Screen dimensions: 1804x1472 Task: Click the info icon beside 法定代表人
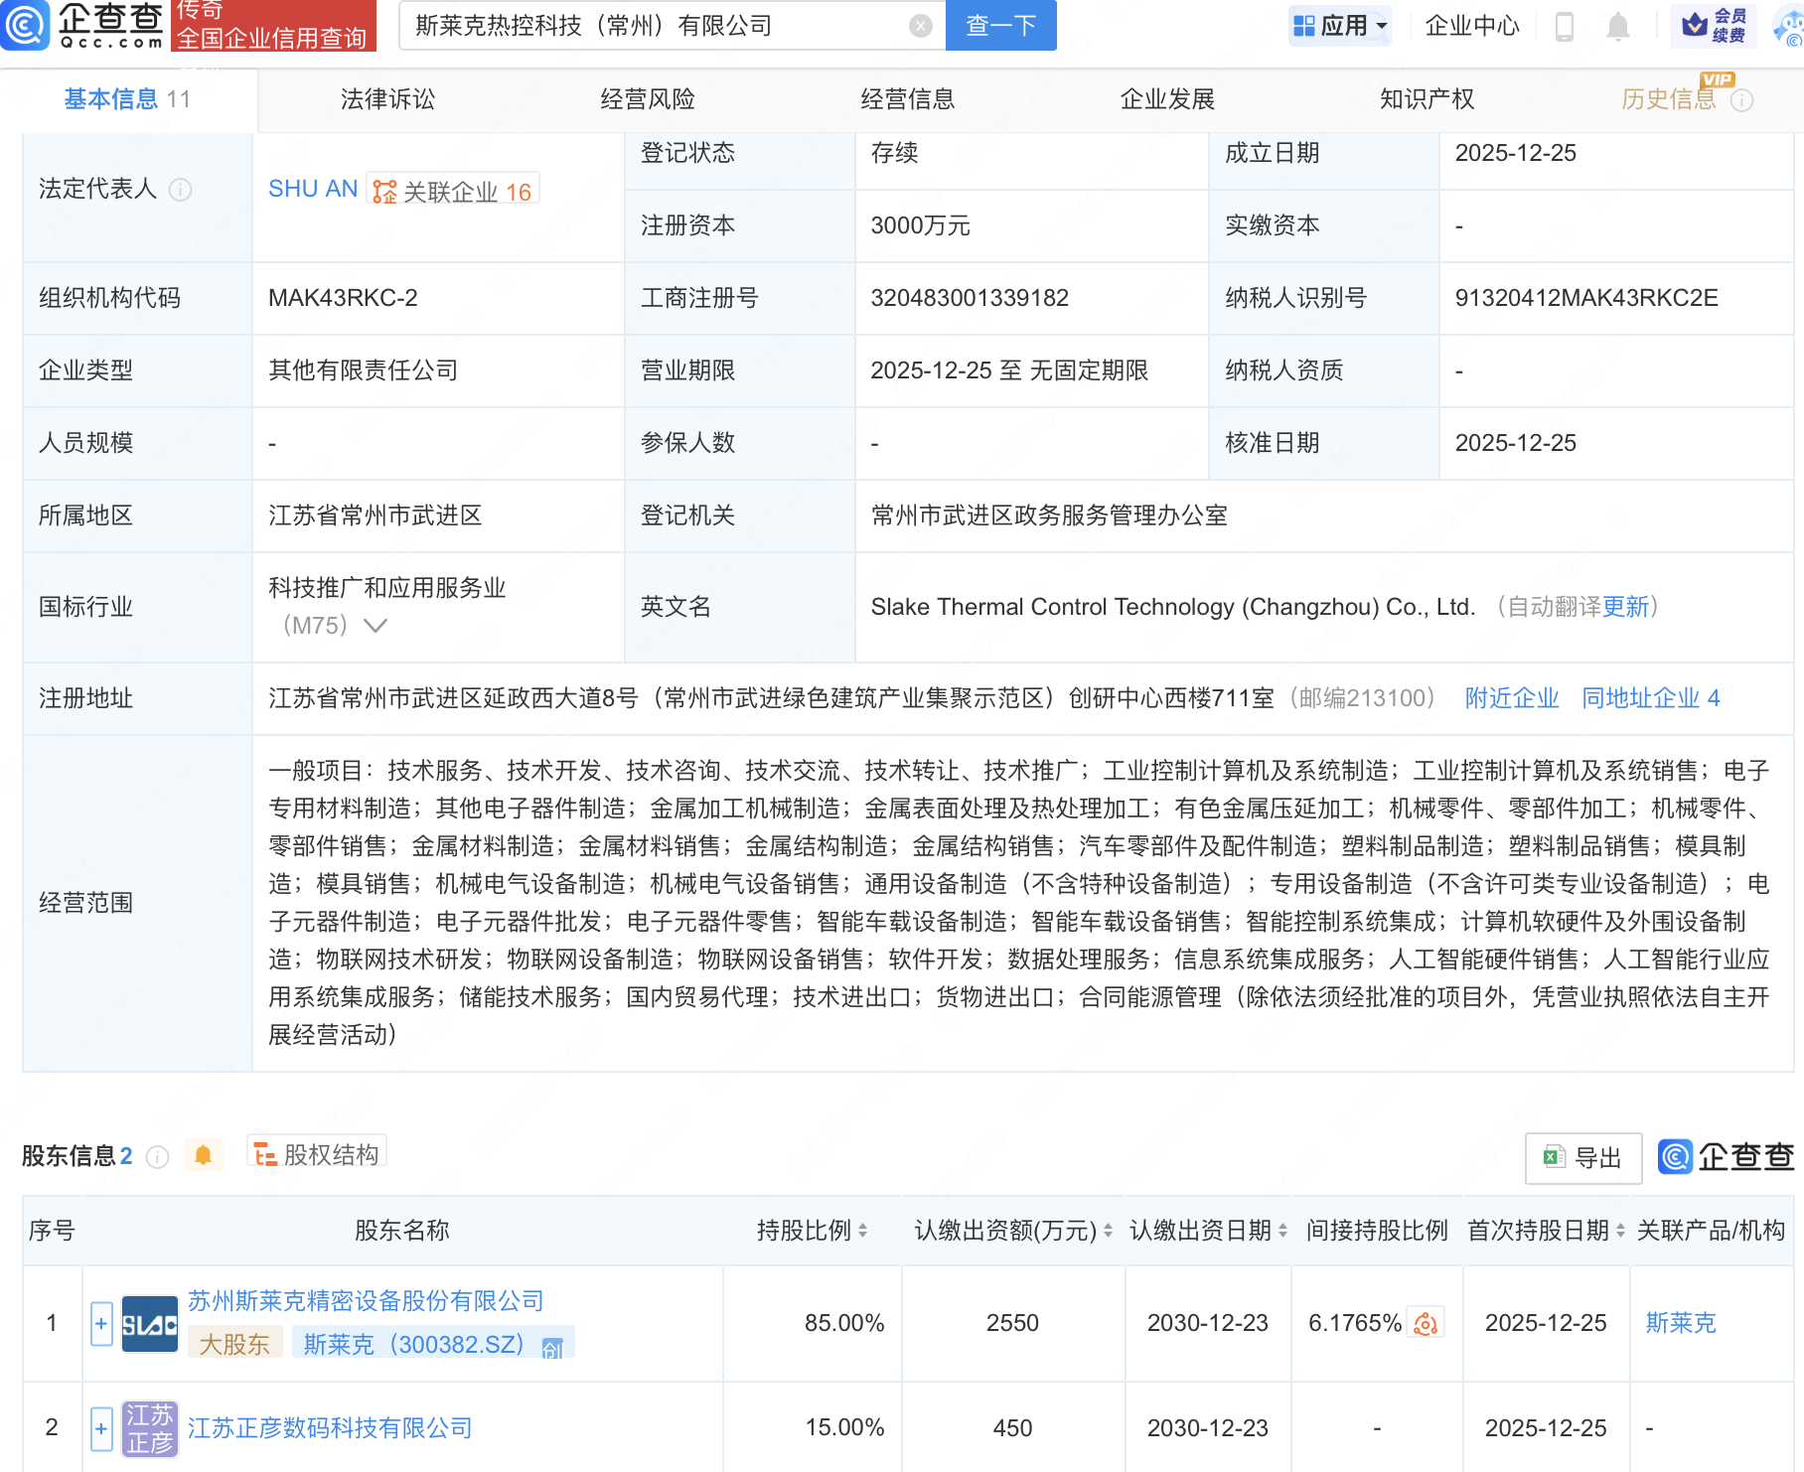click(181, 191)
